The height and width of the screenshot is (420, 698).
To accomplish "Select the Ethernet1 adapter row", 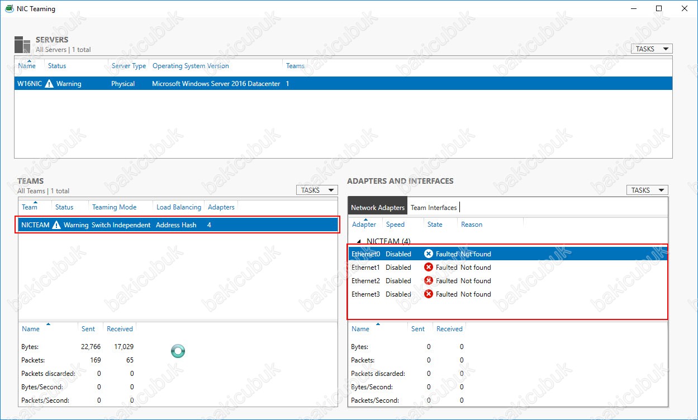I will [507, 268].
